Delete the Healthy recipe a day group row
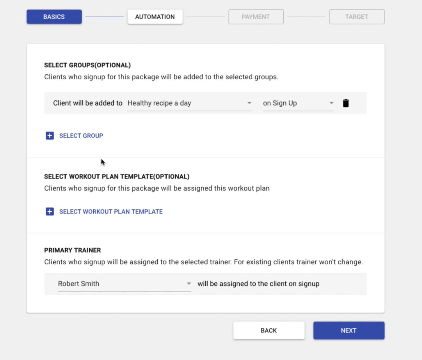Image resolution: width=422 pixels, height=360 pixels. click(346, 103)
